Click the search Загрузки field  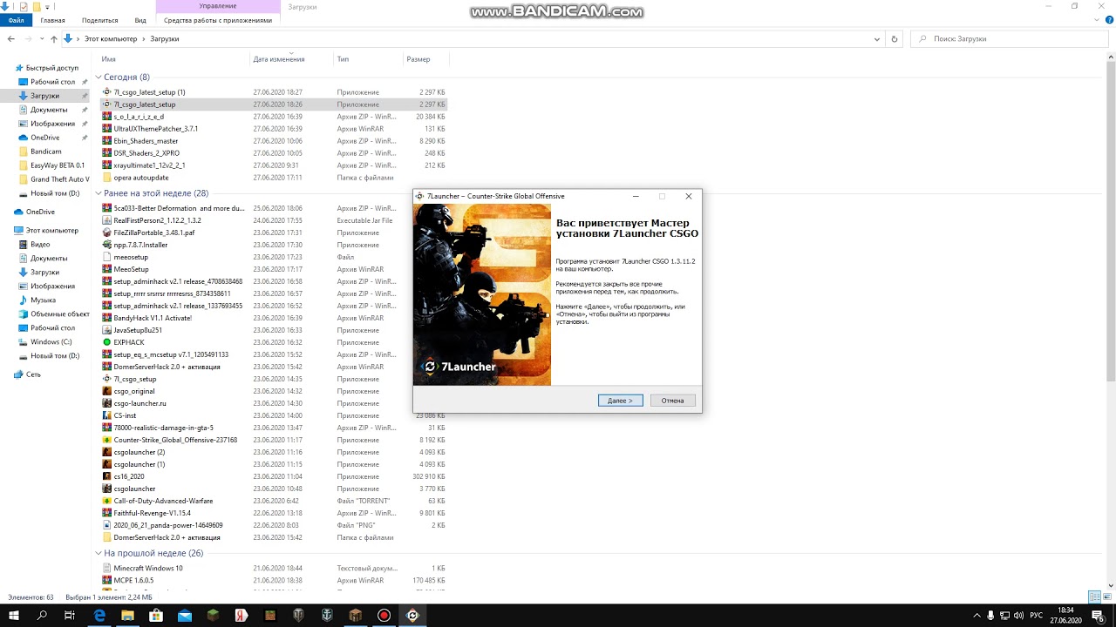click(1011, 39)
